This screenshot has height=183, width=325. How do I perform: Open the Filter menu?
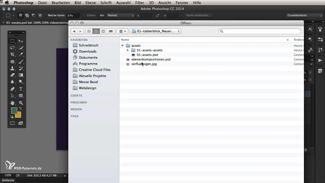pos(140,3)
